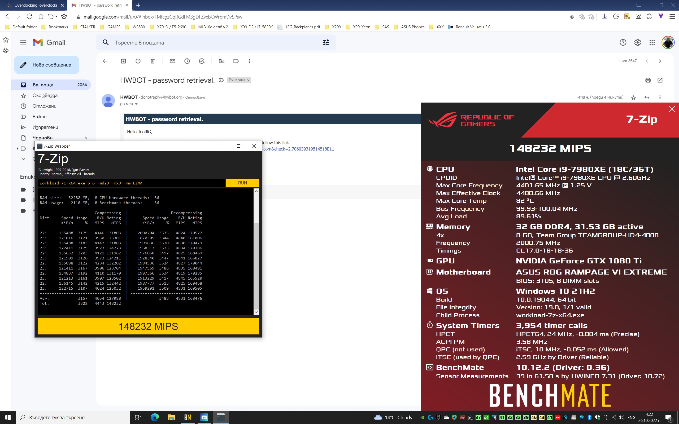Open the '12G_Backplanes.pdf' bookmark

click(x=299, y=27)
